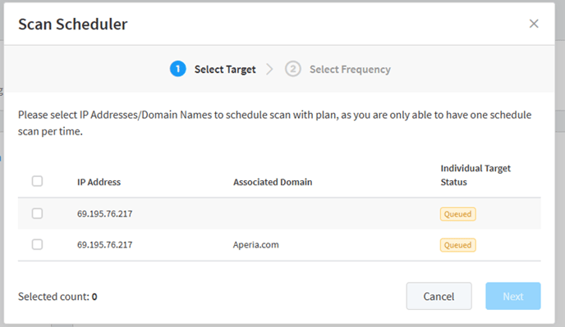Click the step 2 number circle
565x327 pixels.
tap(293, 69)
